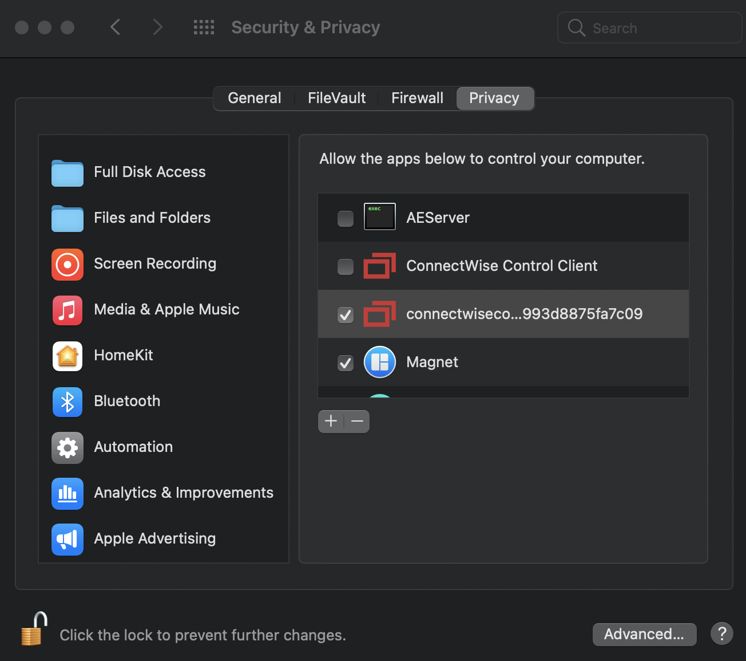This screenshot has width=746, height=661.
Task: Switch to the Firewall tab
Action: coord(417,98)
